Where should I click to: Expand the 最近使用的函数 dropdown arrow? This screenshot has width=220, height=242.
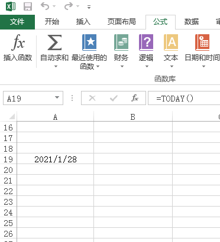pyautogui.click(x=98, y=67)
